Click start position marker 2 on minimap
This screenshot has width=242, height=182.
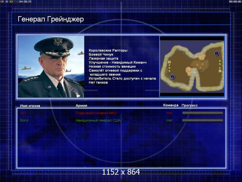(x=172, y=77)
